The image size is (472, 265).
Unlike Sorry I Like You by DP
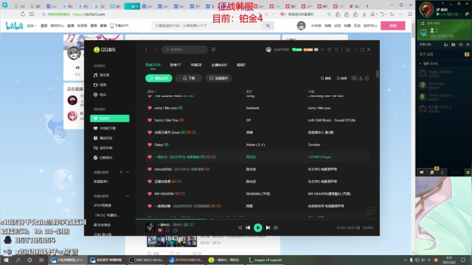(x=149, y=120)
